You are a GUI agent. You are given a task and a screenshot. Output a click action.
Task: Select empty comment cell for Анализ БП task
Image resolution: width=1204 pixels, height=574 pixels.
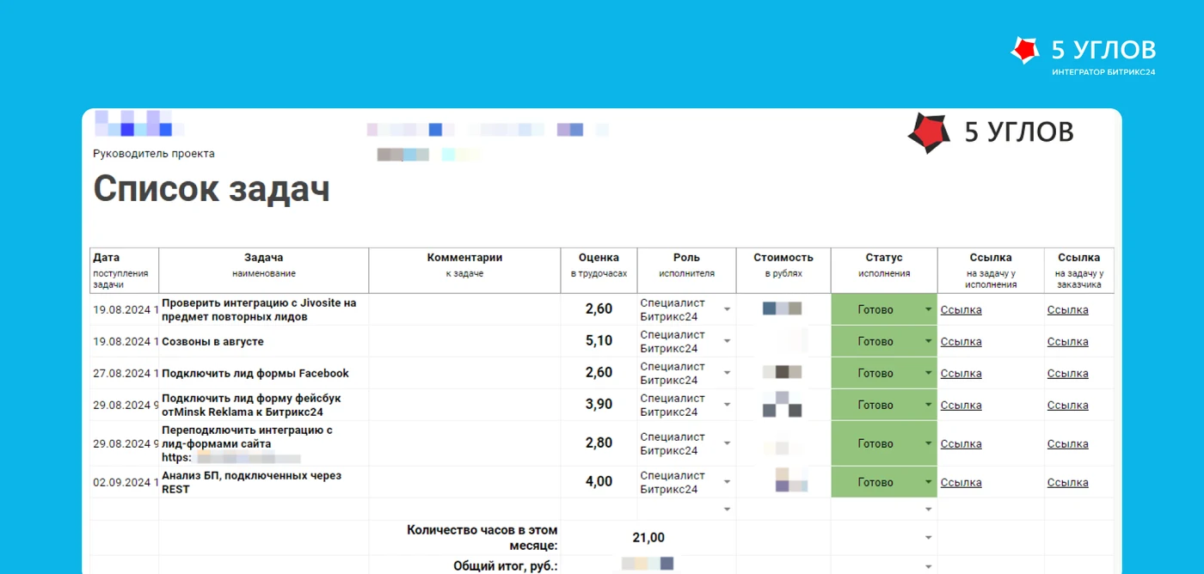coord(464,483)
